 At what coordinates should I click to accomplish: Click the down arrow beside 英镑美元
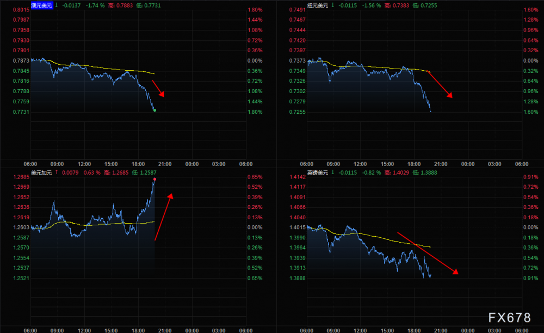coord(333,172)
